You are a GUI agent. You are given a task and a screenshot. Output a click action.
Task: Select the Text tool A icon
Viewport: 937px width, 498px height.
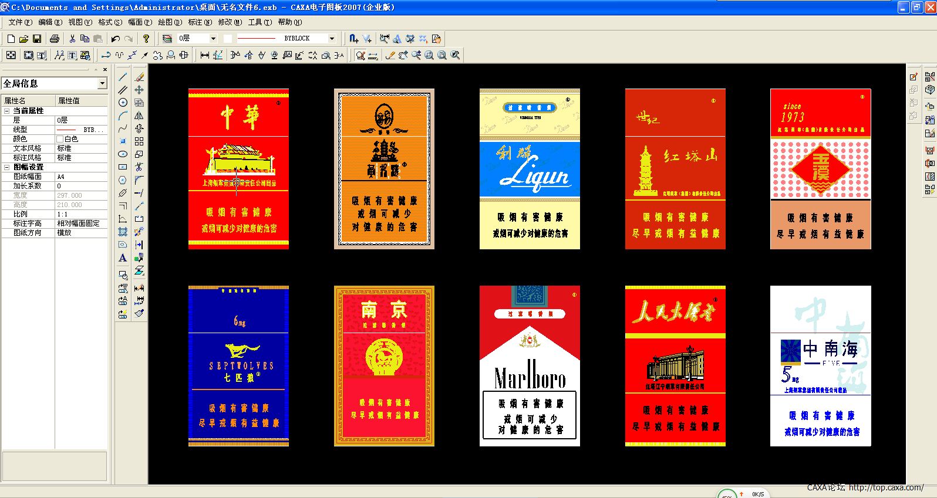pyautogui.click(x=123, y=258)
